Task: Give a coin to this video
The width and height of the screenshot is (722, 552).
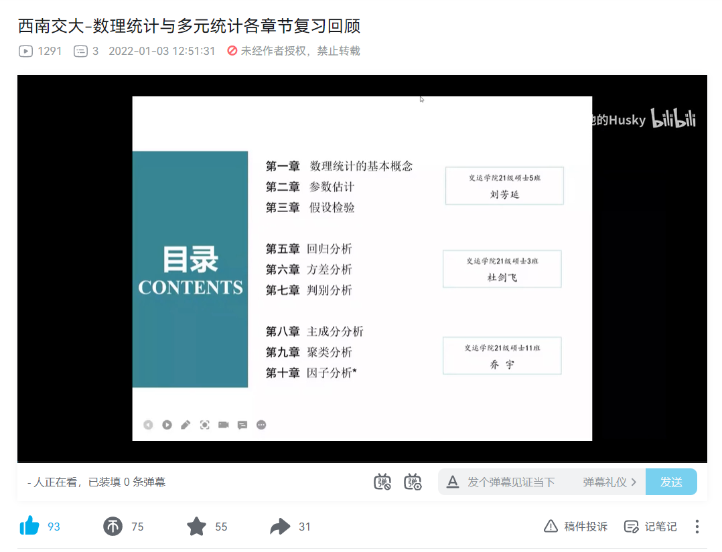Action: (x=113, y=527)
